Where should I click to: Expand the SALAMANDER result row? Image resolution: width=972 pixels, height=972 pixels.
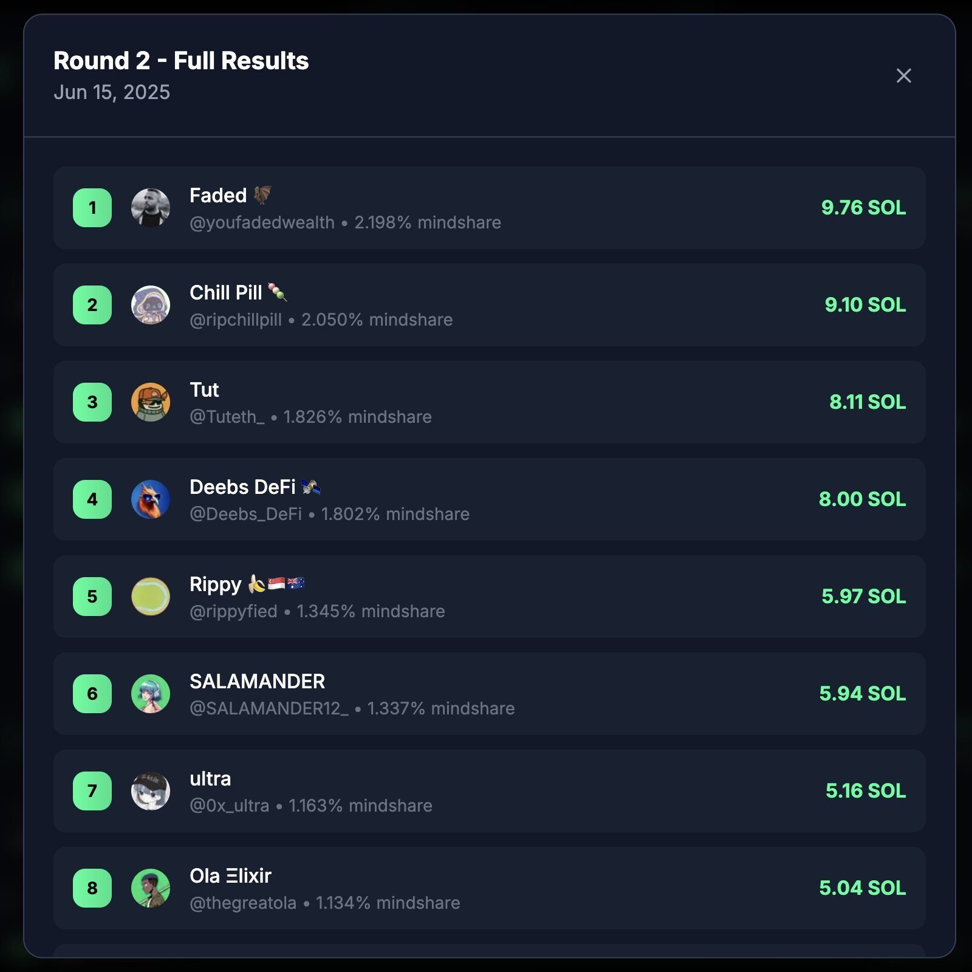[x=486, y=694]
